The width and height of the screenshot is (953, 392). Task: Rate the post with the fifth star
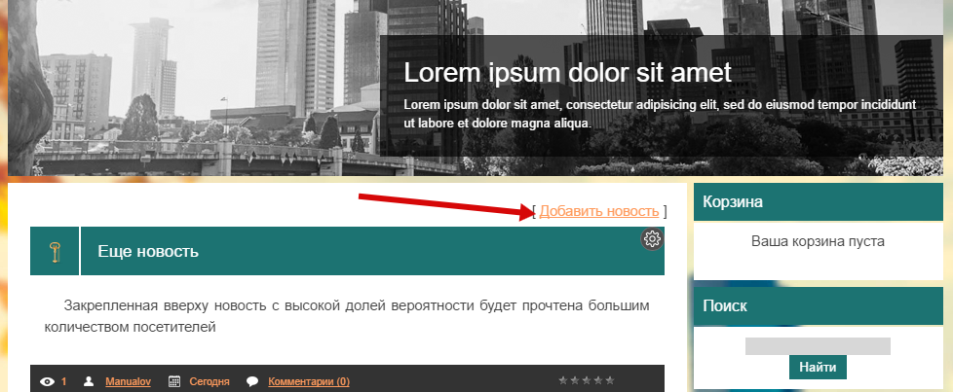tap(610, 380)
